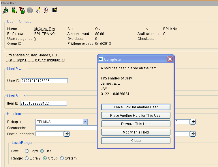Select the Library range radio button
The width and height of the screenshot is (218, 167).
pyautogui.click(x=27, y=158)
